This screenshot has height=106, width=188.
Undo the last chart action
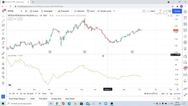pos(114,11)
